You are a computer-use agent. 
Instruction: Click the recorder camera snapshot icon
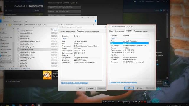136,102
